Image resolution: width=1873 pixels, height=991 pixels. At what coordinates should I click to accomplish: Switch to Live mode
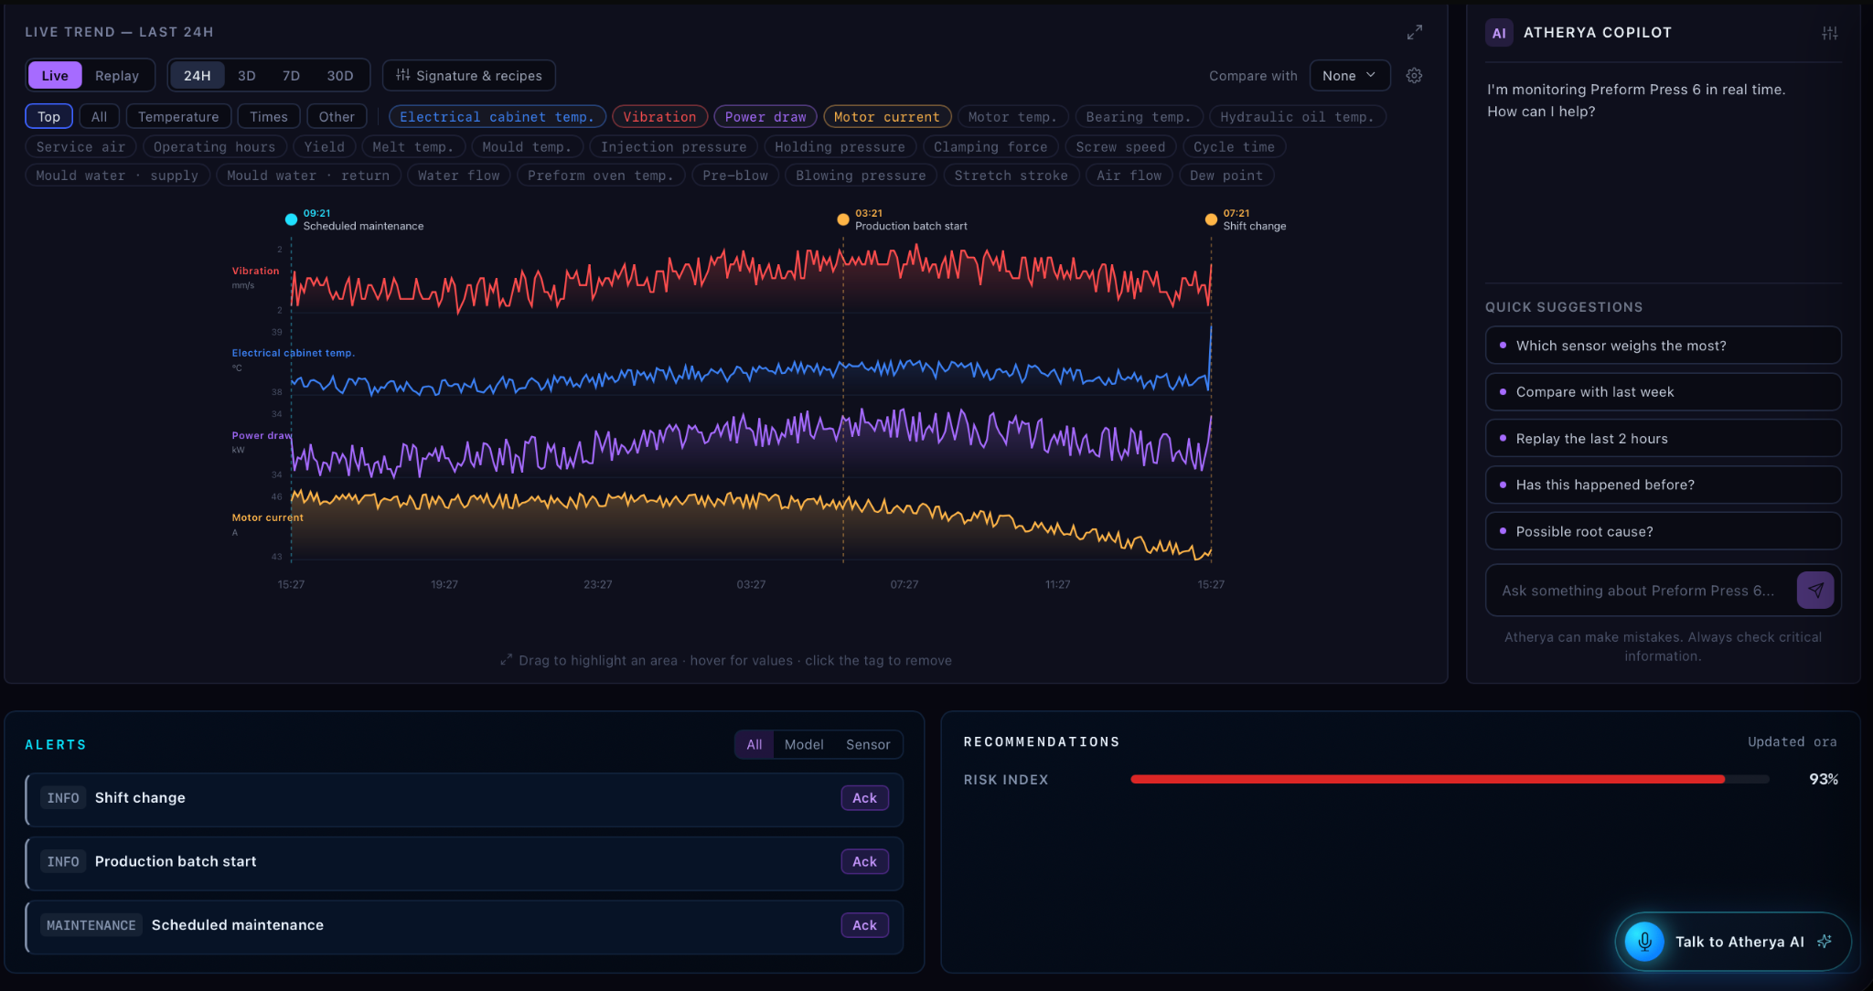(55, 76)
